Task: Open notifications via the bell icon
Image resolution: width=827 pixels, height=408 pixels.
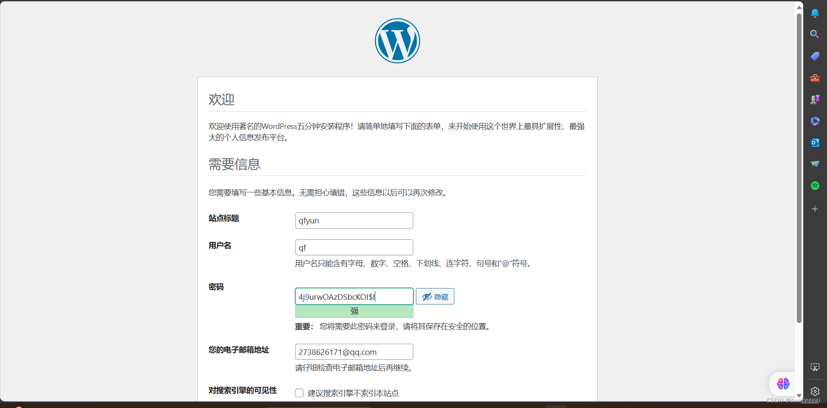Action: tap(815, 13)
